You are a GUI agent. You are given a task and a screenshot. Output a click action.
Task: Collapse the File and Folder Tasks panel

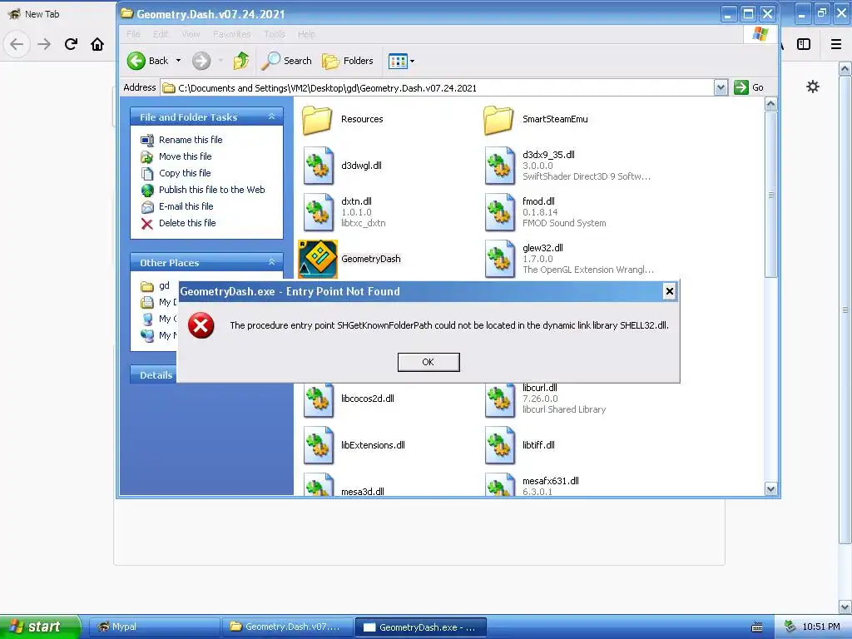pyautogui.click(x=271, y=116)
